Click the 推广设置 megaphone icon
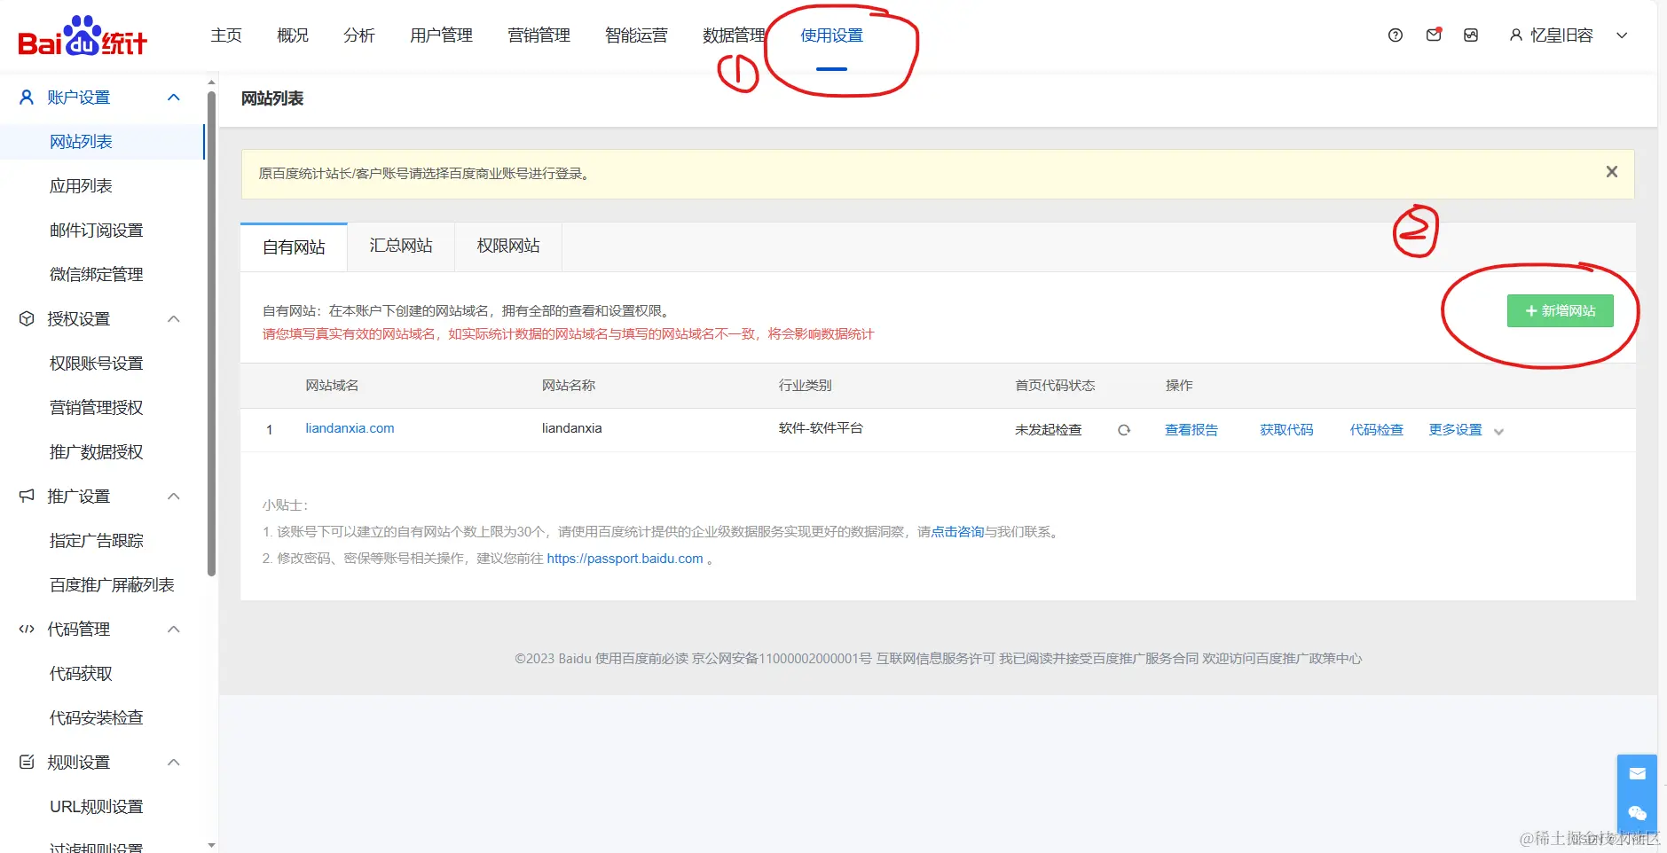The image size is (1667, 853). [x=26, y=496]
